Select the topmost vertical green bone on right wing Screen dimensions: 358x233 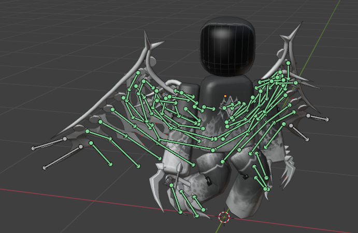pyautogui.click(x=288, y=71)
